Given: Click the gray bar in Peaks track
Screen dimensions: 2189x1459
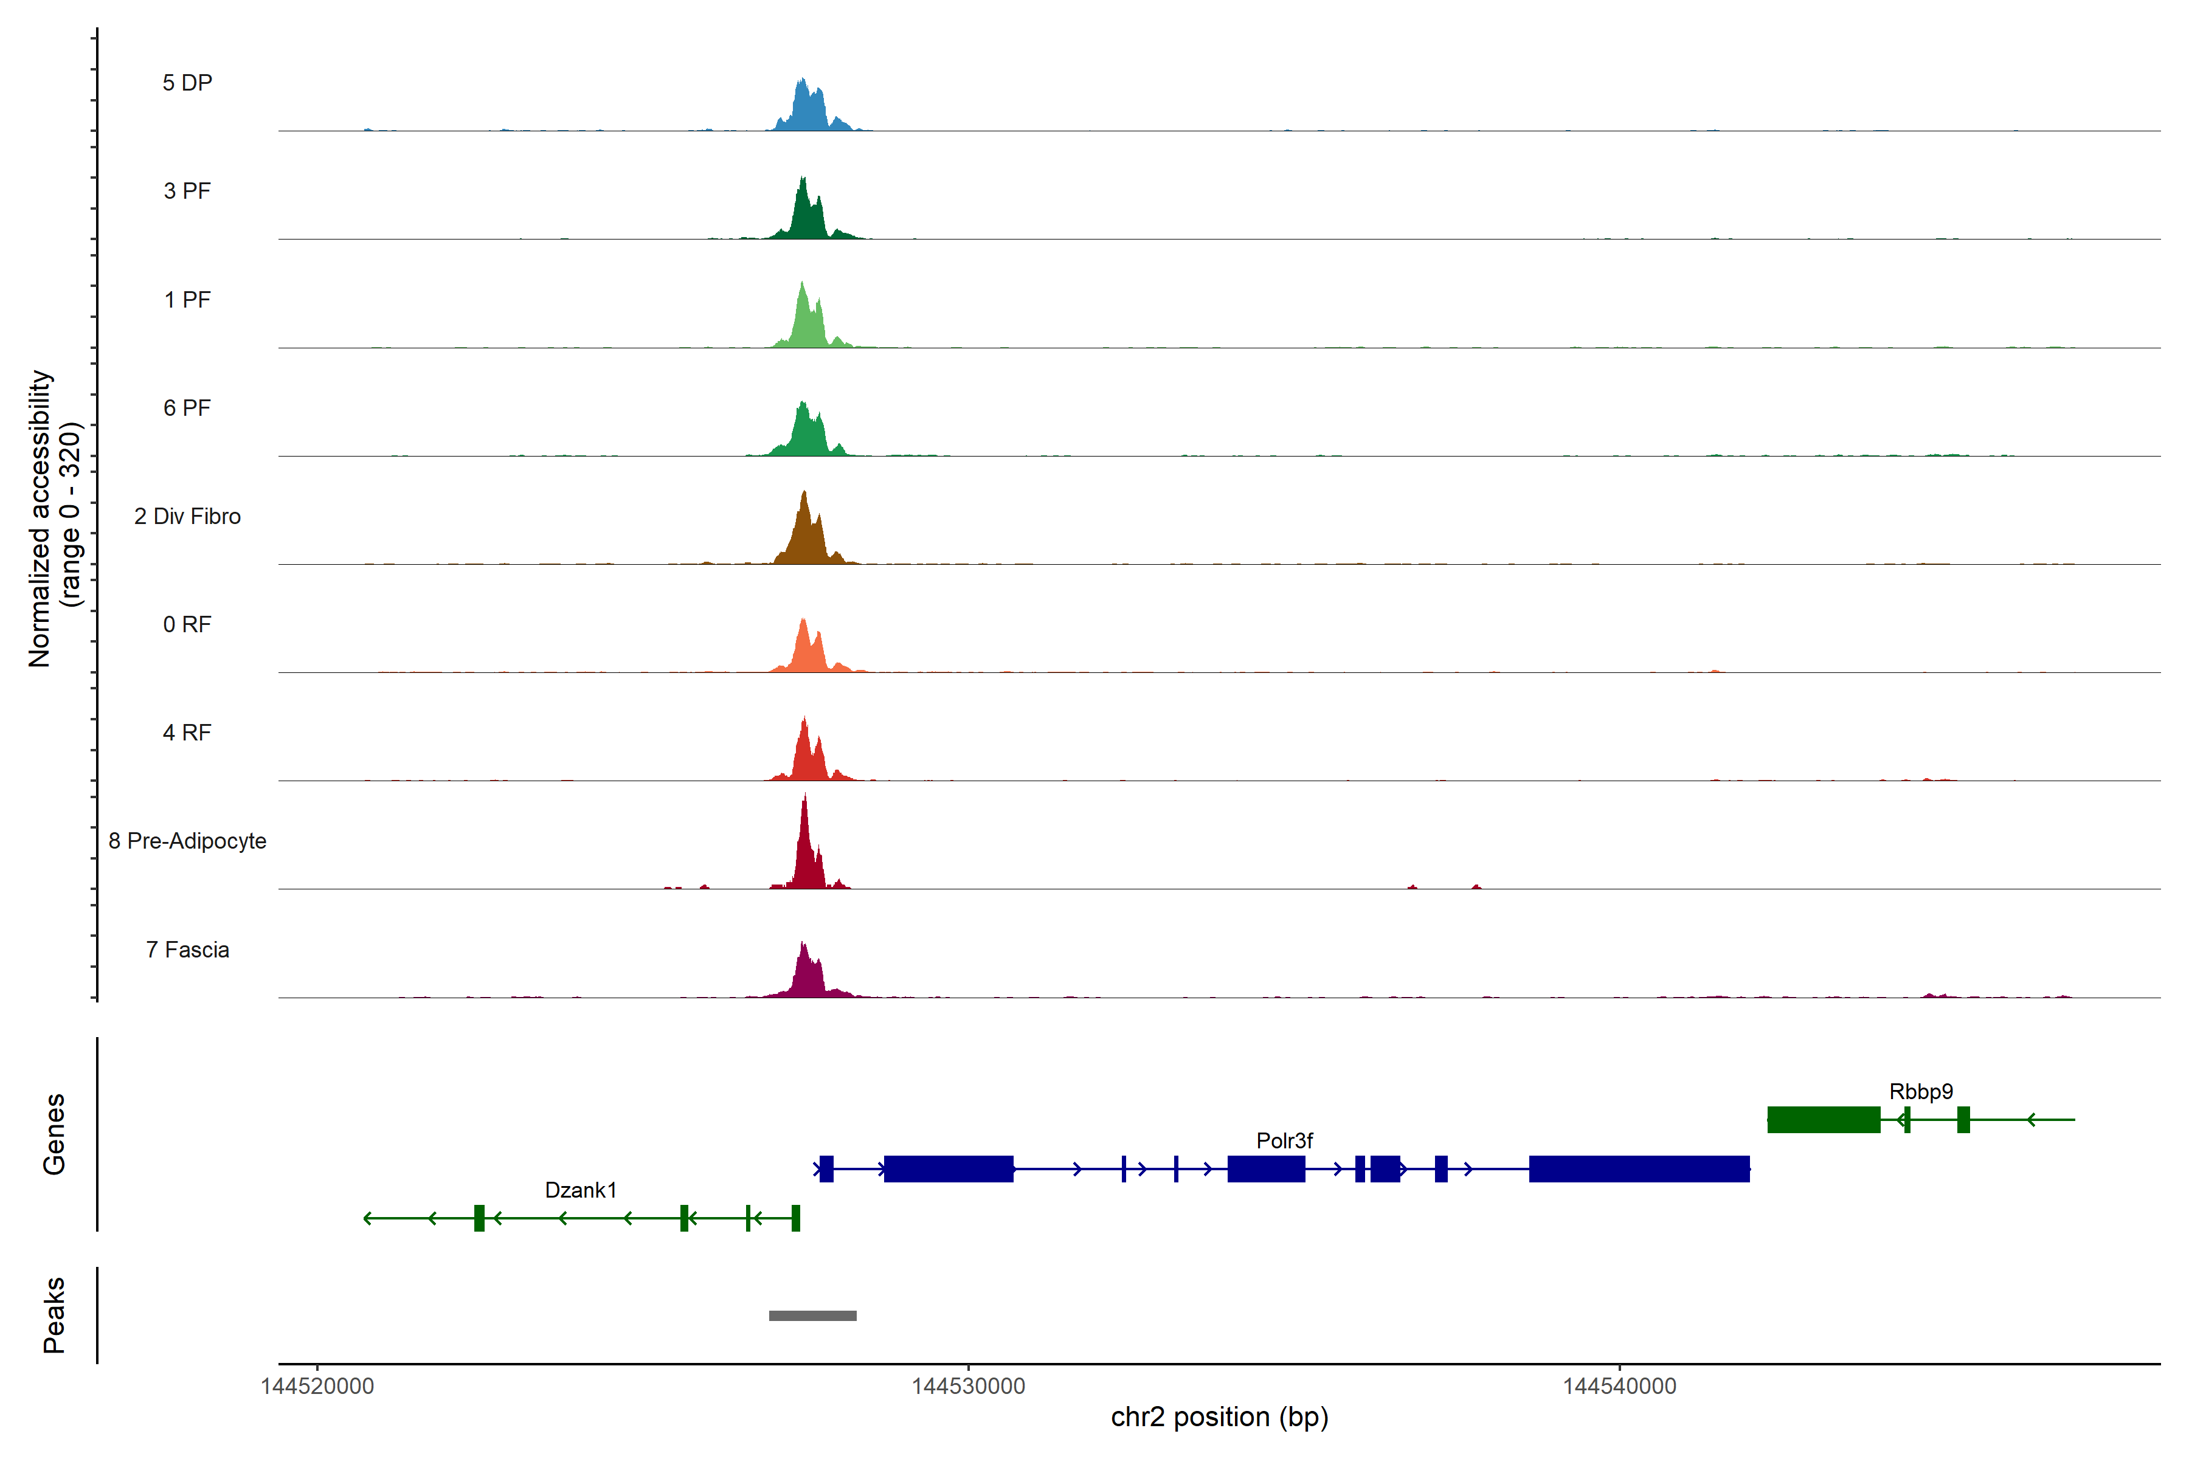Looking at the screenshot, I should pos(812,1316).
